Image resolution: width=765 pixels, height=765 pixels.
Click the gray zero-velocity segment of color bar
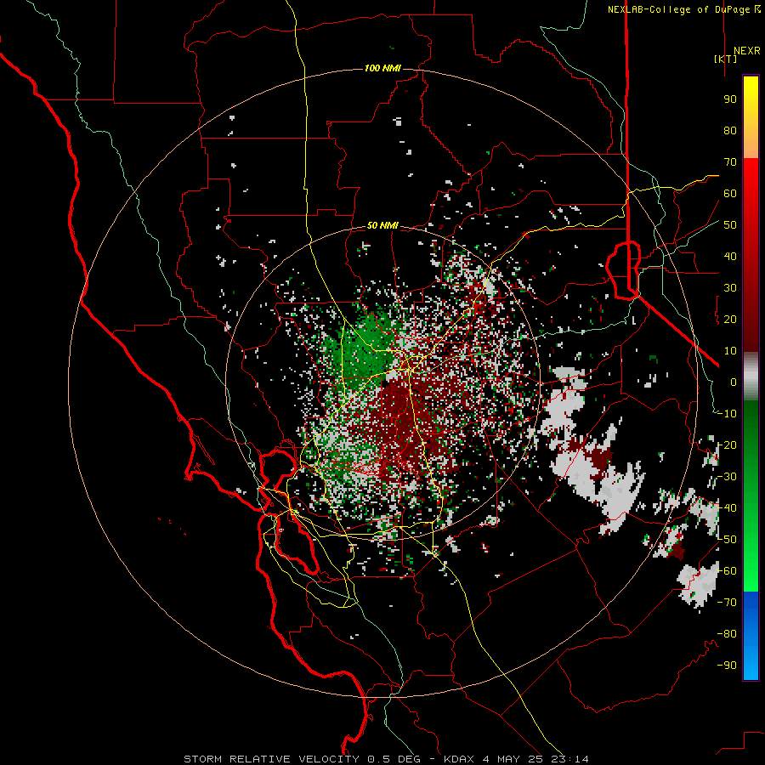pyautogui.click(x=751, y=377)
